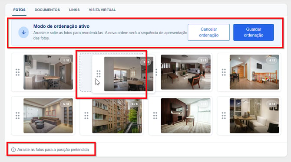
Task: Click drag handle of photo 4/8
Action: tap(224, 72)
